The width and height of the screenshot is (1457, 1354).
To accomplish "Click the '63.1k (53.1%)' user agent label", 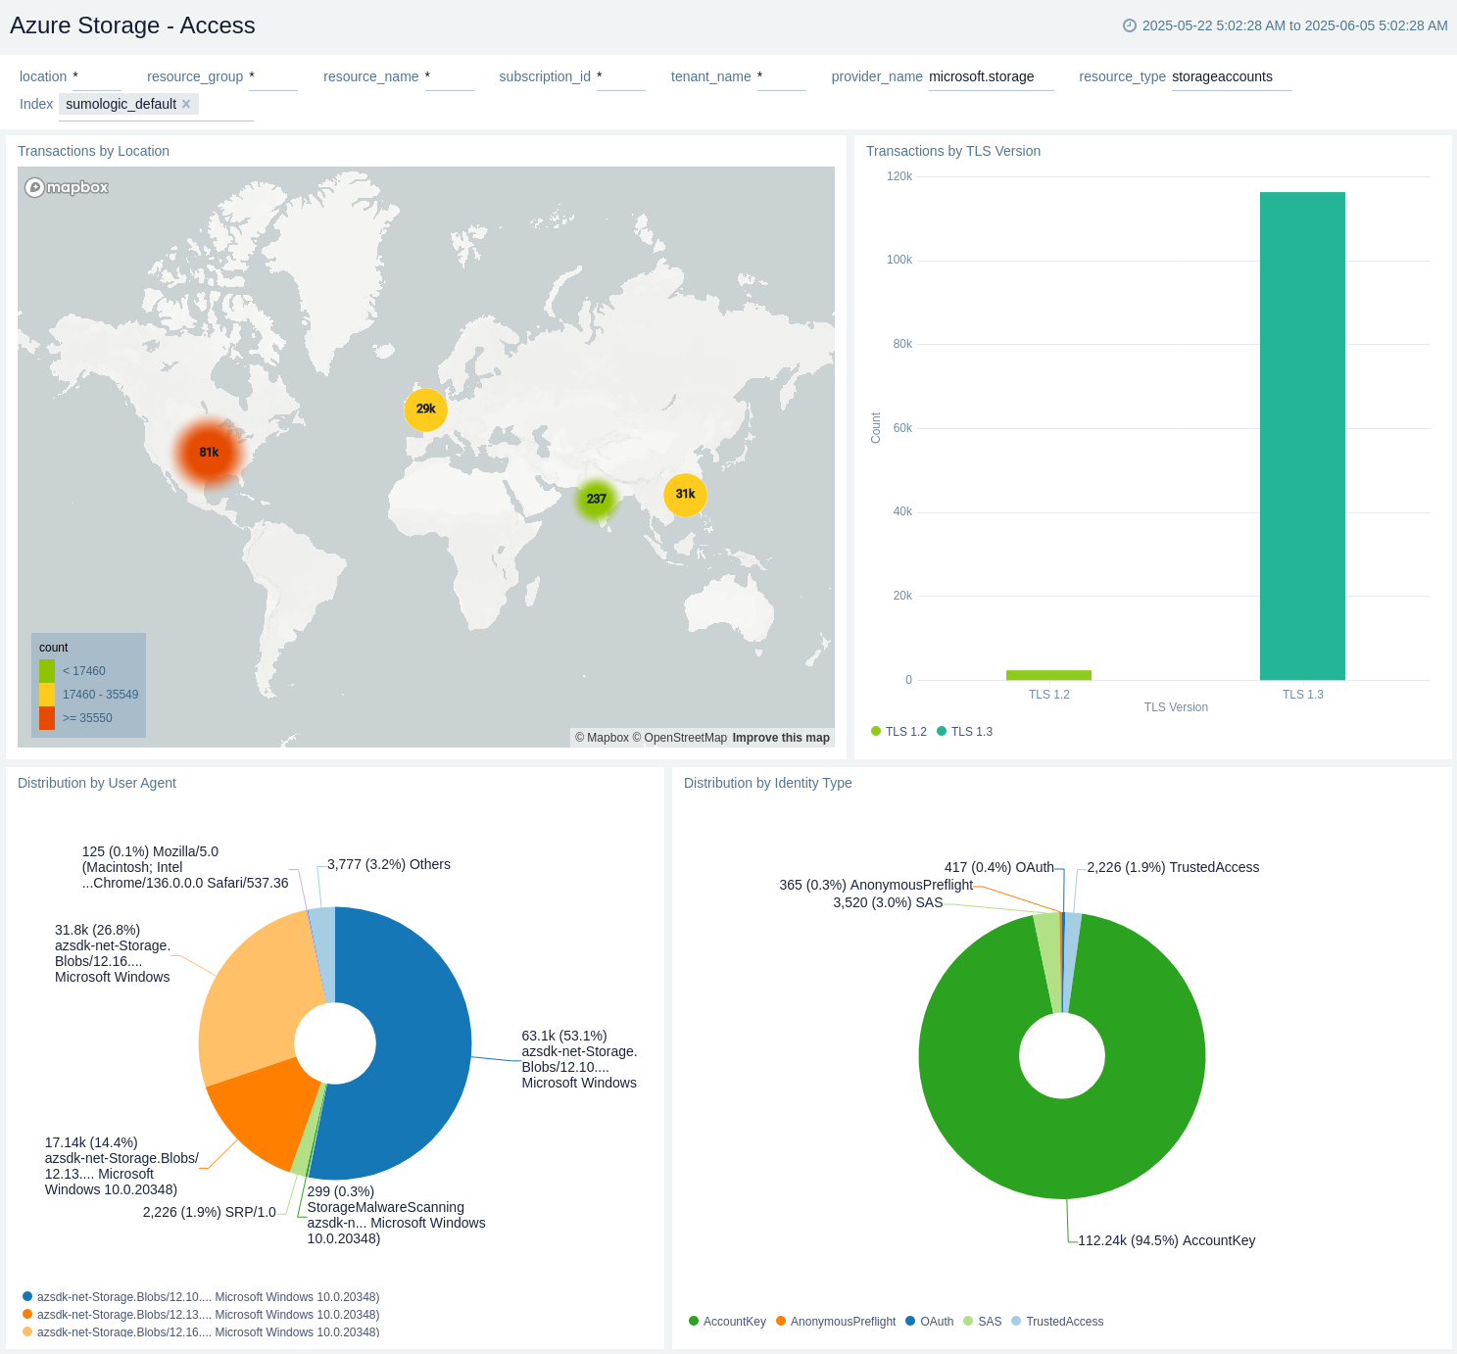I will coord(579,1059).
